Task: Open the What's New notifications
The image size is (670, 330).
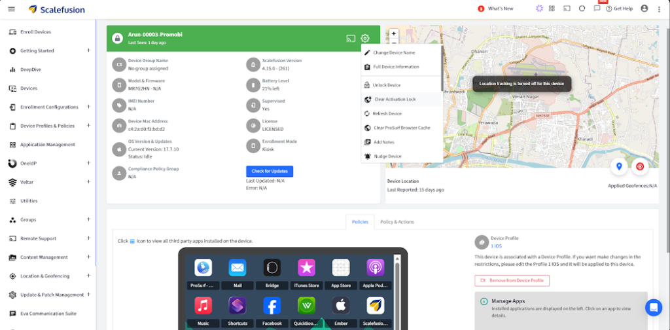Action: click(496, 9)
